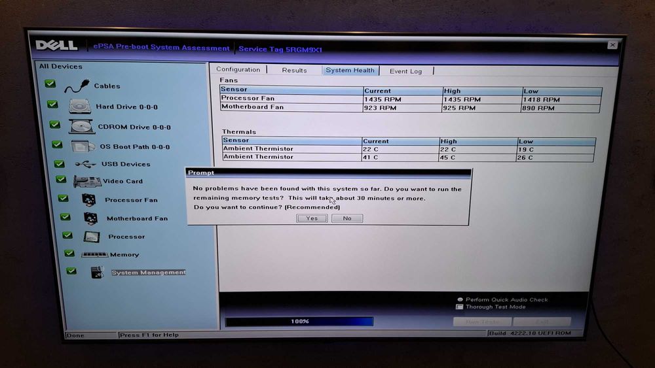This screenshot has height=368, width=655.
Task: Click the CDROM Drive 0-0-0 disc icon
Action: (x=82, y=127)
